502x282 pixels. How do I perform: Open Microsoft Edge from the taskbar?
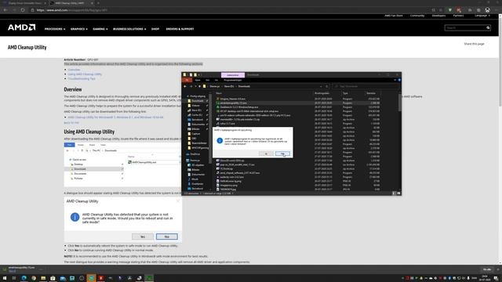24,278
